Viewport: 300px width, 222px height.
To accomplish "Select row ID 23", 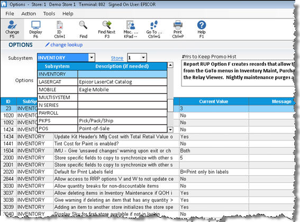I will (147, 109).
